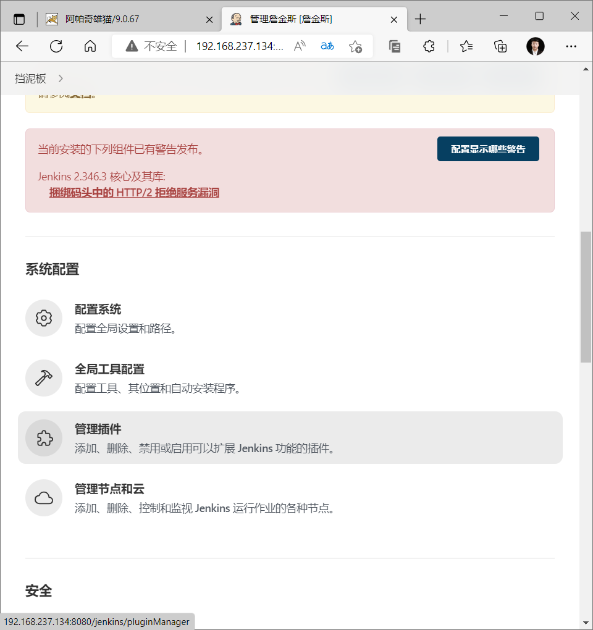Click the 安全 section heading

(38, 591)
